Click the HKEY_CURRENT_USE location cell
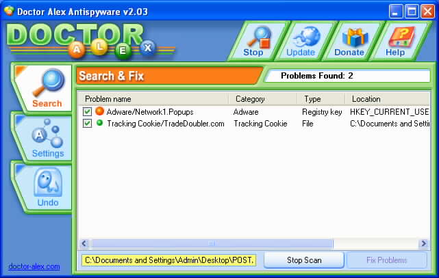The height and width of the screenshot is (278, 439). pyautogui.click(x=390, y=112)
